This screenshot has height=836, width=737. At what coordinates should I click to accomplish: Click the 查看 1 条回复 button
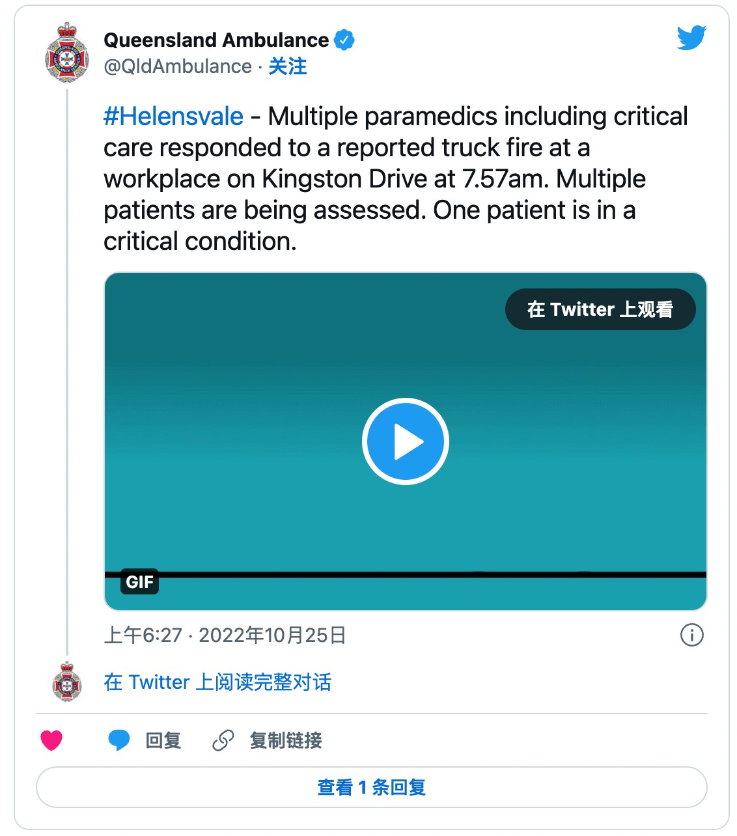(x=372, y=787)
